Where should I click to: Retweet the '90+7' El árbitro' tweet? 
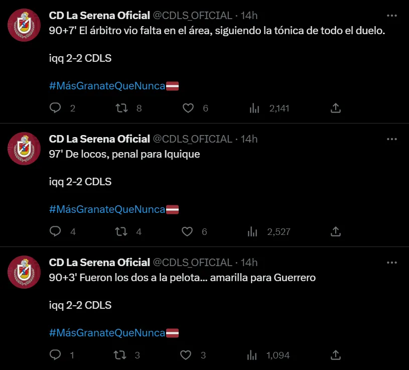[121, 108]
